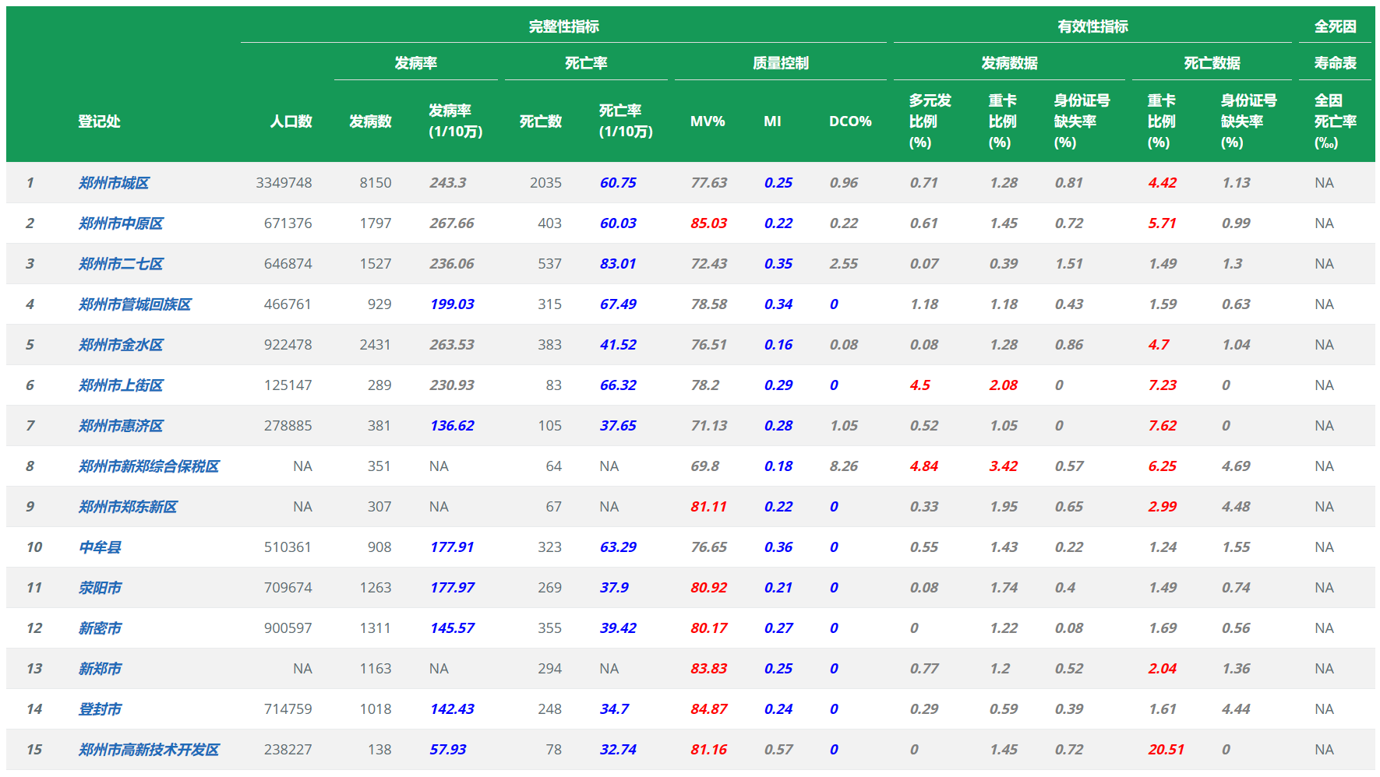The height and width of the screenshot is (777, 1380).
Task: Click the 人口数 column header
Action: pos(291,121)
